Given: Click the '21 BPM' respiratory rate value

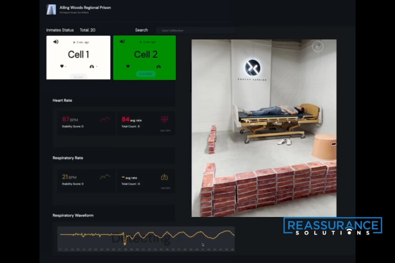Looking at the screenshot, I should [x=69, y=177].
